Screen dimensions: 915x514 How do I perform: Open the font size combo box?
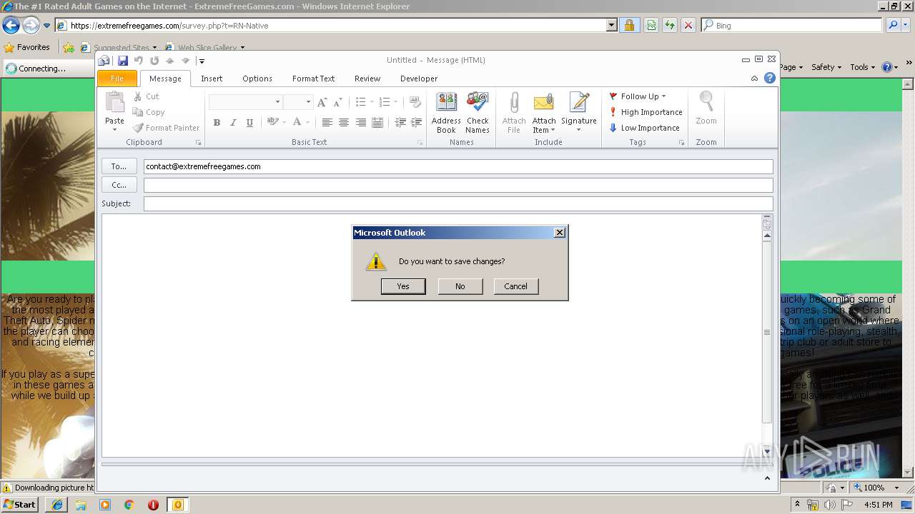click(298, 102)
